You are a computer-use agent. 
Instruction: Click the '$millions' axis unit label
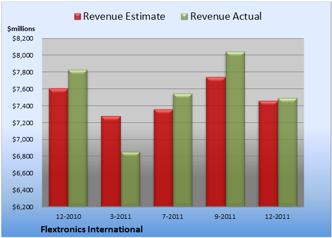pyautogui.click(x=21, y=29)
